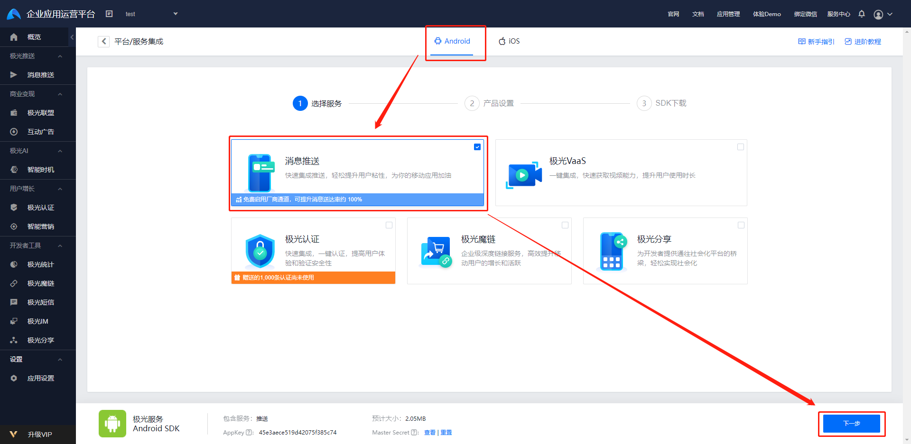Collapse the sidebar with the arrow handle
The height and width of the screenshot is (444, 911).
pos(72,37)
